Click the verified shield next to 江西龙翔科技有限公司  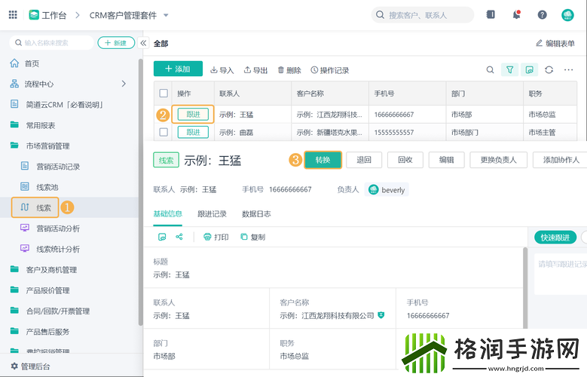tap(381, 315)
